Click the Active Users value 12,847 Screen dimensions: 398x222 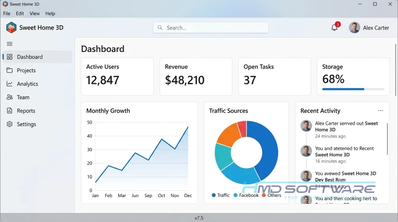tap(103, 80)
